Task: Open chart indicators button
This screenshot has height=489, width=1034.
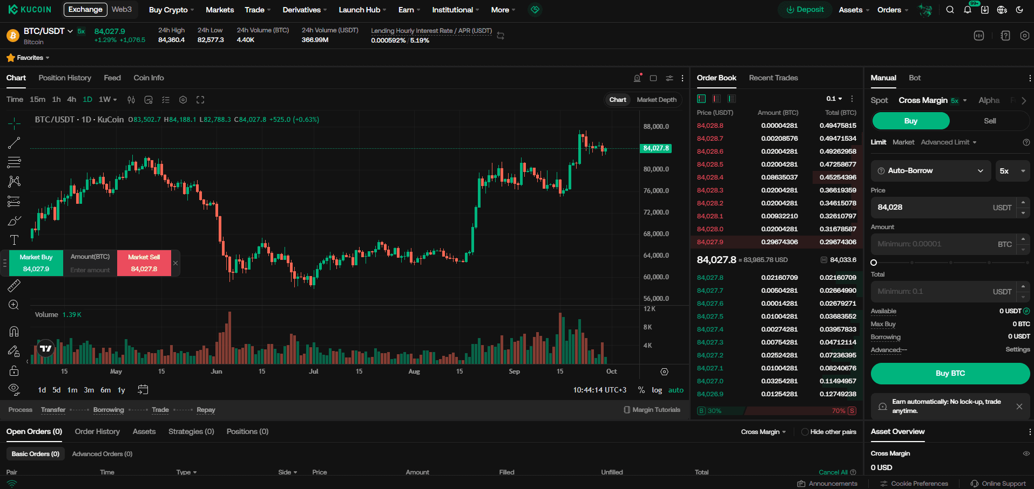Action: point(148,100)
